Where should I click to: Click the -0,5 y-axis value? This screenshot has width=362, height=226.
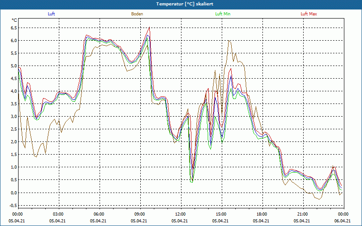coord(14,206)
